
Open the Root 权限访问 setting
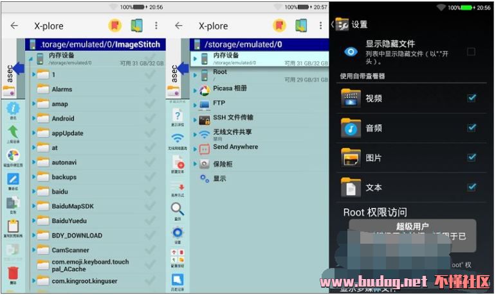[x=375, y=212]
